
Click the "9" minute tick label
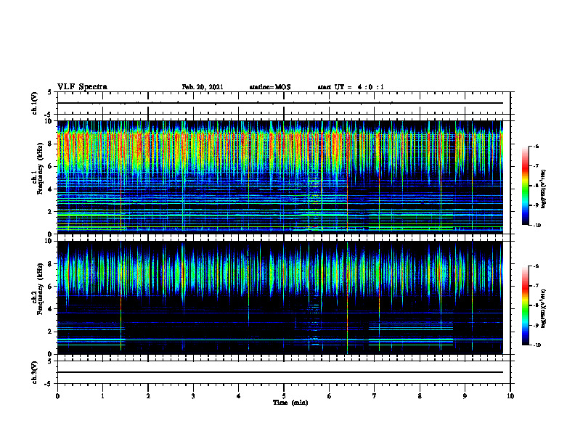[465, 396]
